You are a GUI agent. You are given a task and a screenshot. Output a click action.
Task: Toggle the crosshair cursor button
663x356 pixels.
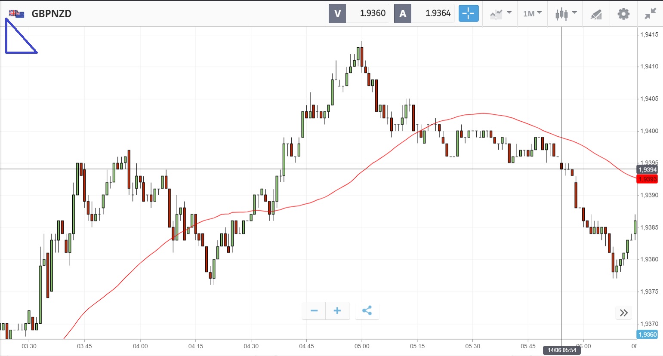click(x=469, y=14)
